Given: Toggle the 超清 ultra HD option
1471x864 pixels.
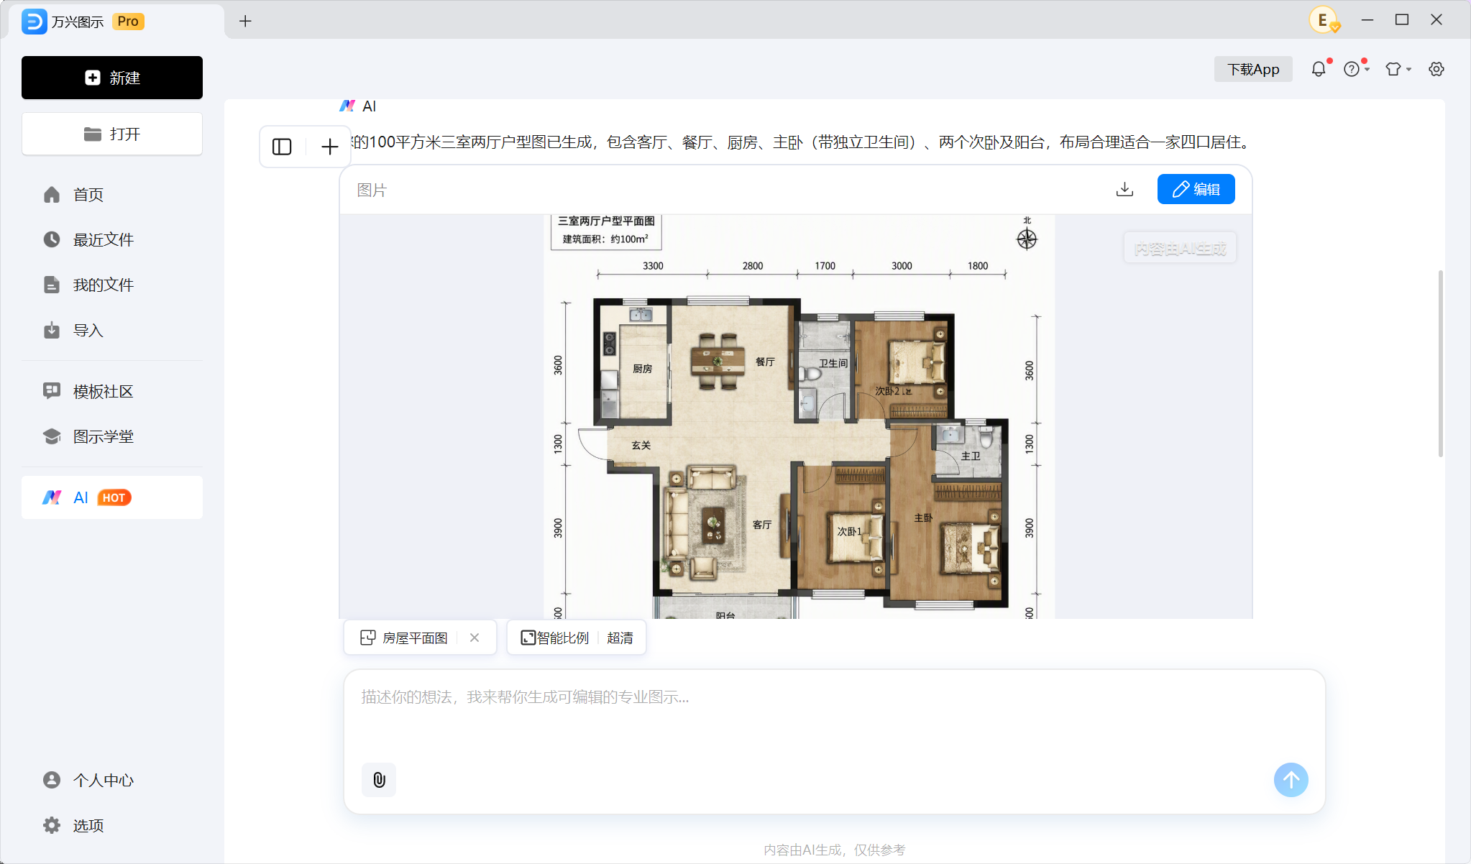Looking at the screenshot, I should (x=620, y=638).
